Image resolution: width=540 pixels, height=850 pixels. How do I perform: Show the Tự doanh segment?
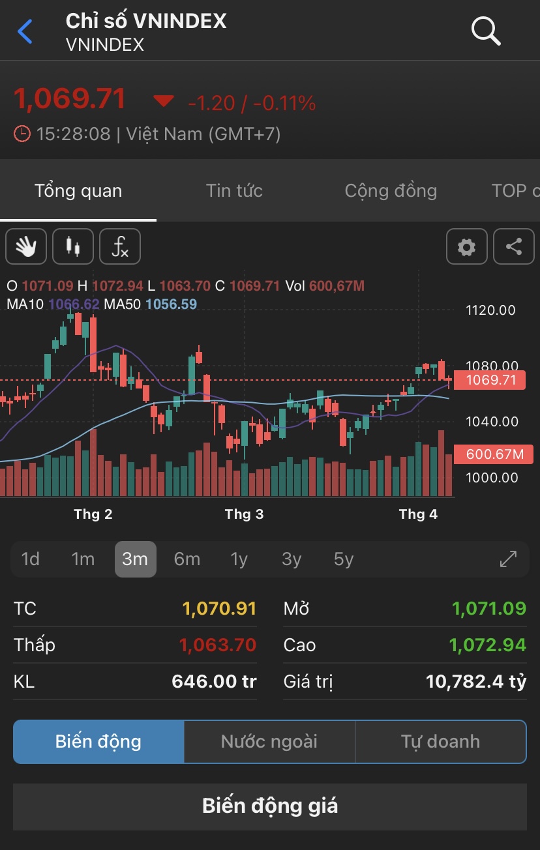point(440,741)
